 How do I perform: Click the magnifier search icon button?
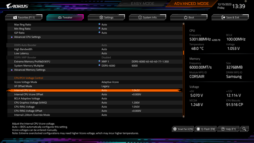(244, 129)
